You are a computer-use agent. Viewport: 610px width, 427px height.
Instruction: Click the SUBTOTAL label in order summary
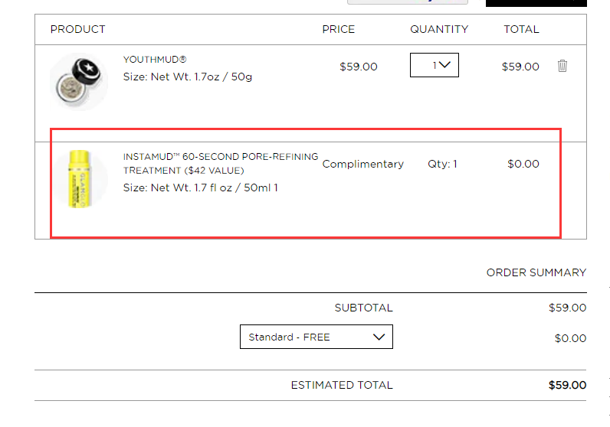pyautogui.click(x=364, y=308)
